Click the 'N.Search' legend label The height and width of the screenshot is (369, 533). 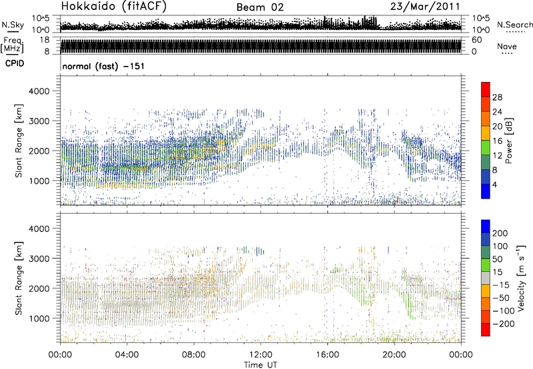click(515, 25)
